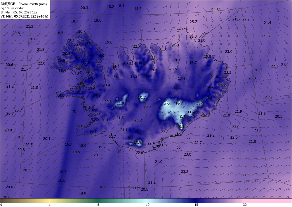Click the 14.7 value in the Westfjords

tap(77, 58)
